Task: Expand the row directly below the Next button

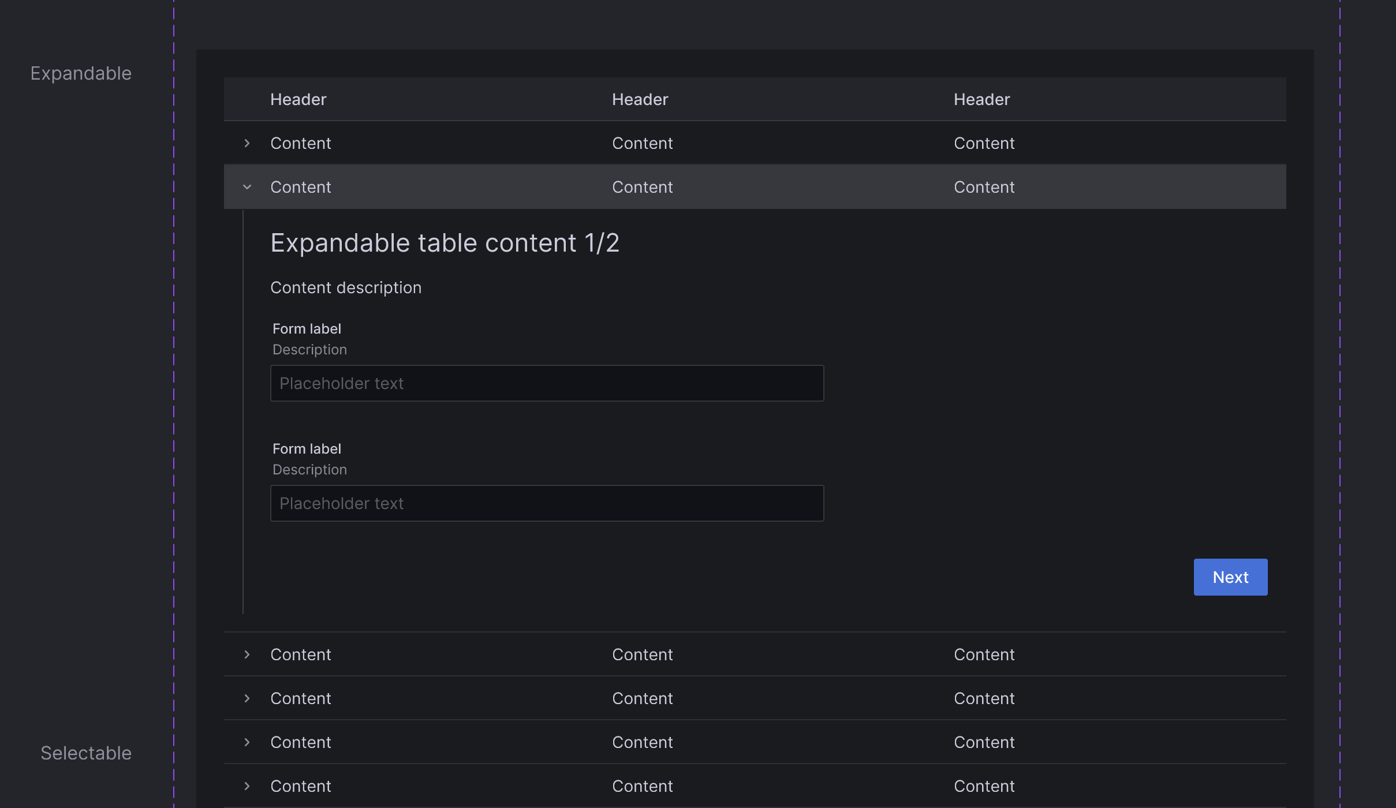Action: pyautogui.click(x=247, y=654)
